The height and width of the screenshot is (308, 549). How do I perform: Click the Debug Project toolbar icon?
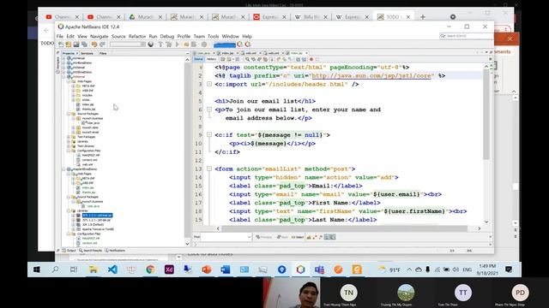click(186, 44)
